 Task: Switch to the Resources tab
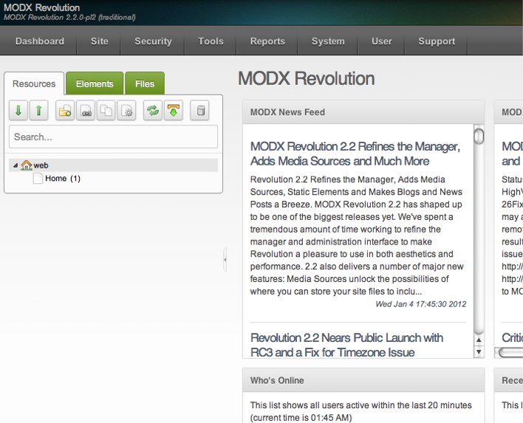(34, 83)
